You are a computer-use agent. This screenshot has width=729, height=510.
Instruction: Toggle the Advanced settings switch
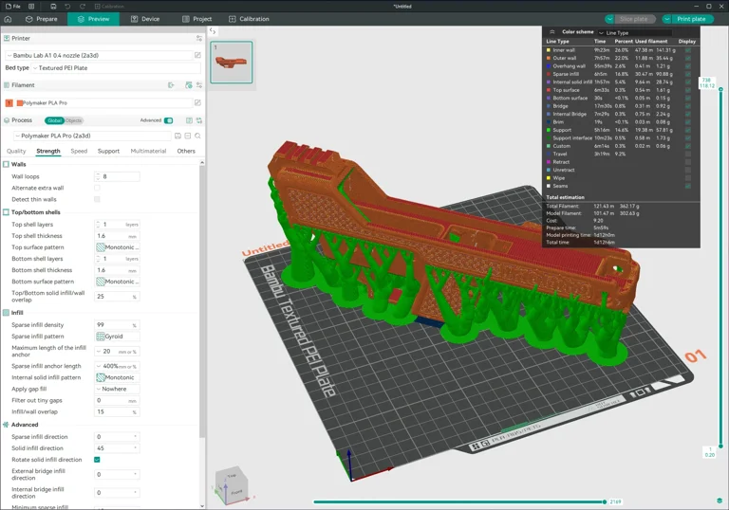[x=168, y=120]
